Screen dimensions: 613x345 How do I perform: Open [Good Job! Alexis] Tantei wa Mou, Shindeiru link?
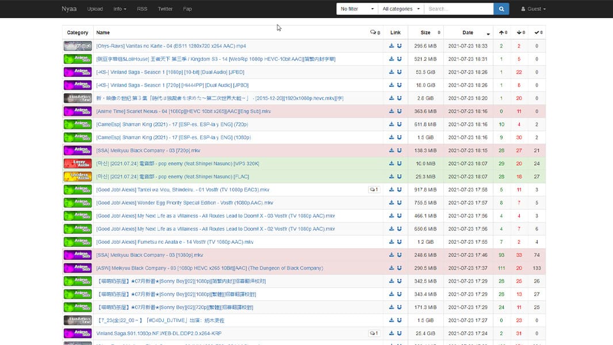click(182, 190)
